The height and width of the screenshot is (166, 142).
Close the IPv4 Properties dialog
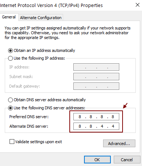tap(138, 5)
